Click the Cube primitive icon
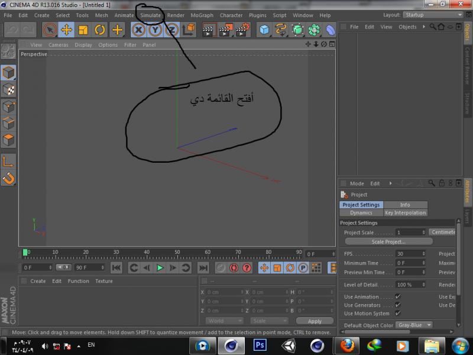The width and height of the screenshot is (473, 355). point(264,30)
